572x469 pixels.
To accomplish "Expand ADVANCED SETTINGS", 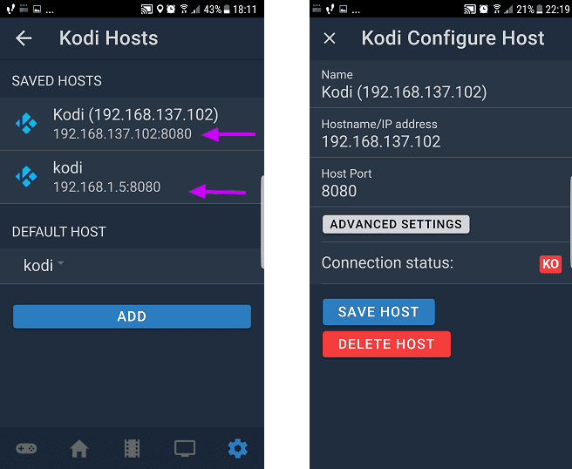I will (396, 224).
